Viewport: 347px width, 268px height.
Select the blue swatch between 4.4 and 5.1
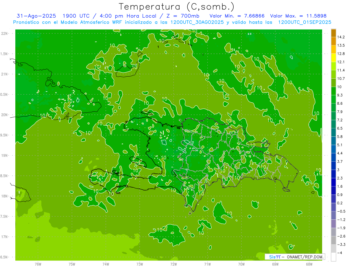[x=333, y=149]
